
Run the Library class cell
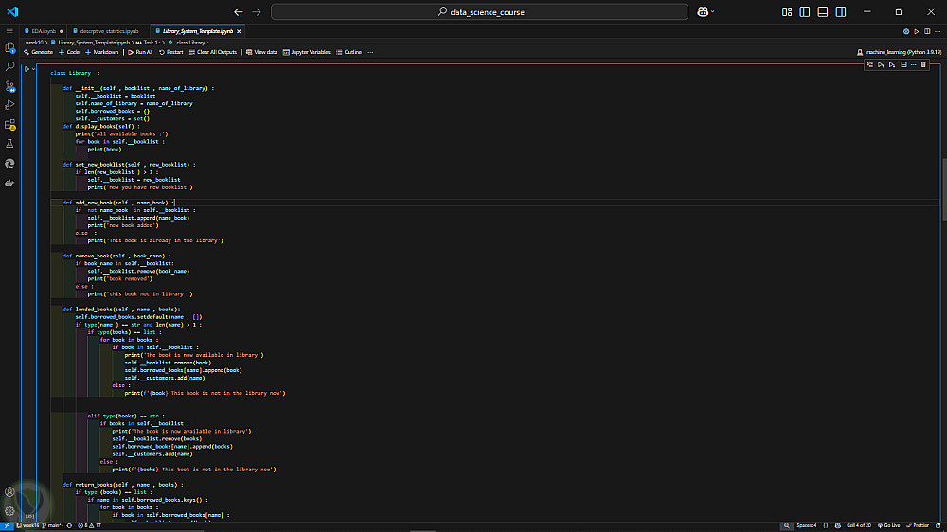[x=27, y=69]
